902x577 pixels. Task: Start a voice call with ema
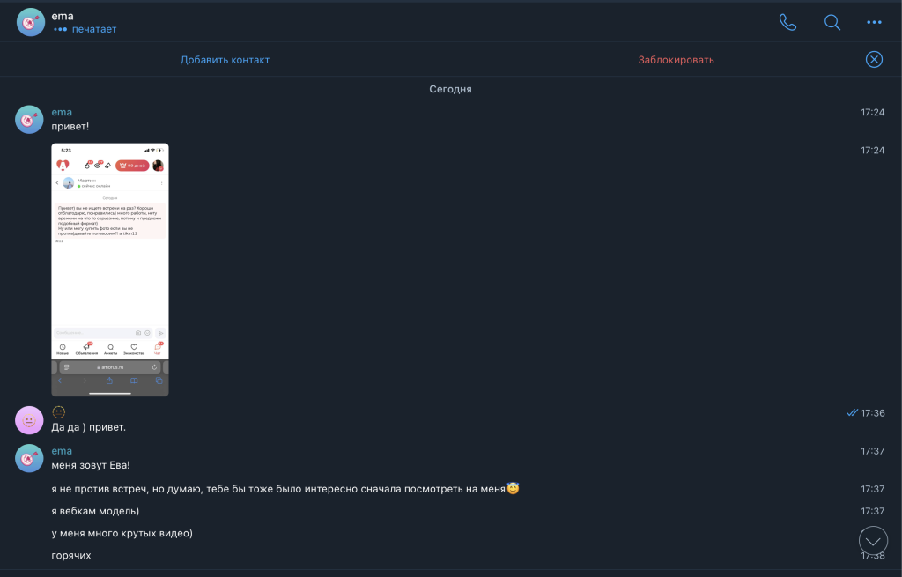click(787, 22)
